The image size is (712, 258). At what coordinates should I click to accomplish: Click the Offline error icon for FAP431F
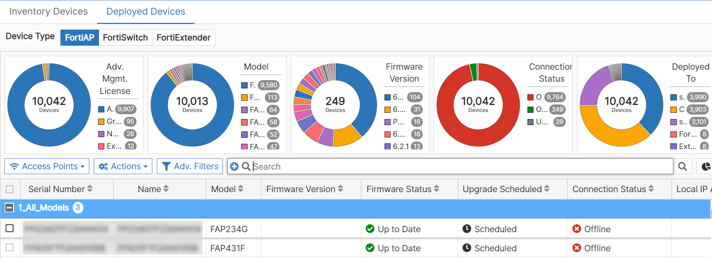[577, 248]
